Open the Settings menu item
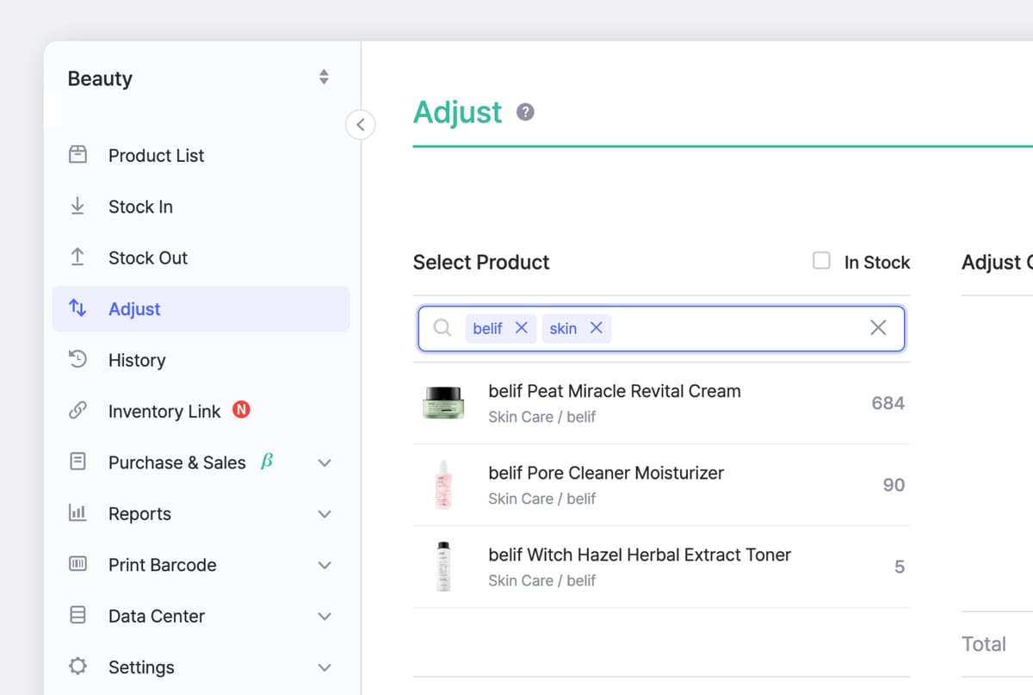The image size is (1033, 695). [x=141, y=667]
